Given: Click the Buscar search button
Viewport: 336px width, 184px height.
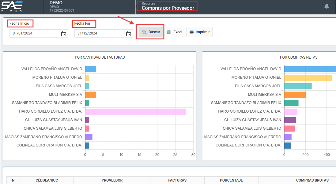Looking at the screenshot, I should pyautogui.click(x=151, y=32).
